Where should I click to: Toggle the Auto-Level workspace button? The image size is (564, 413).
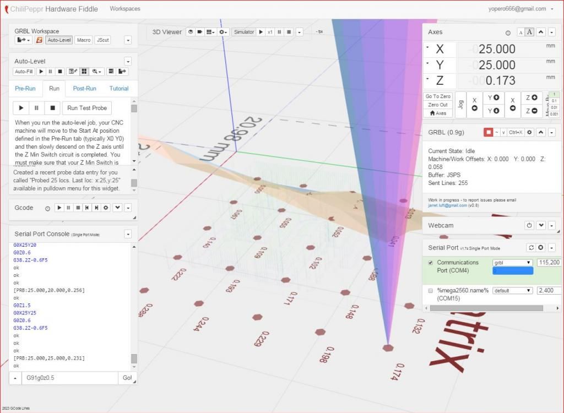[x=59, y=40]
